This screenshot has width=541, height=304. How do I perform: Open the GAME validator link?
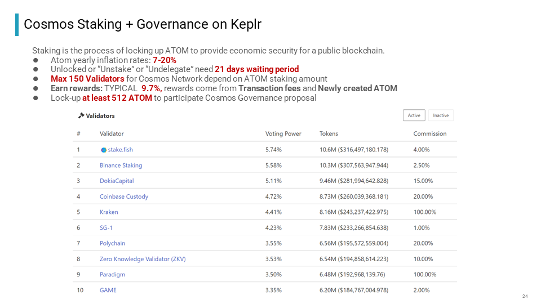(x=108, y=290)
